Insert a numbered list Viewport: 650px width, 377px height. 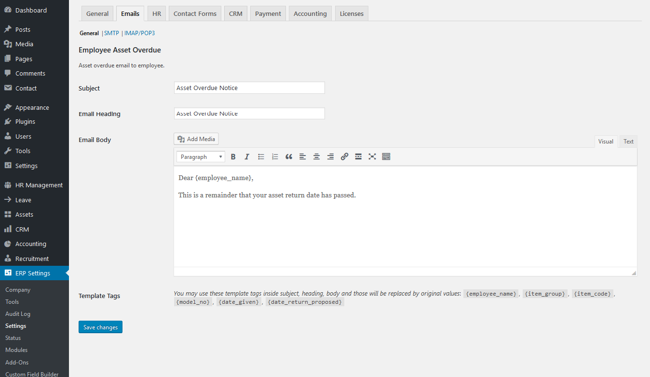click(275, 156)
